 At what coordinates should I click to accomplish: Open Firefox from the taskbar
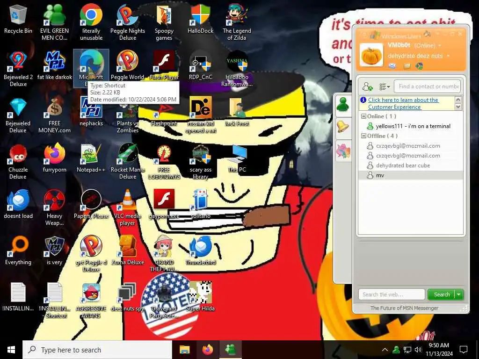pos(207,350)
